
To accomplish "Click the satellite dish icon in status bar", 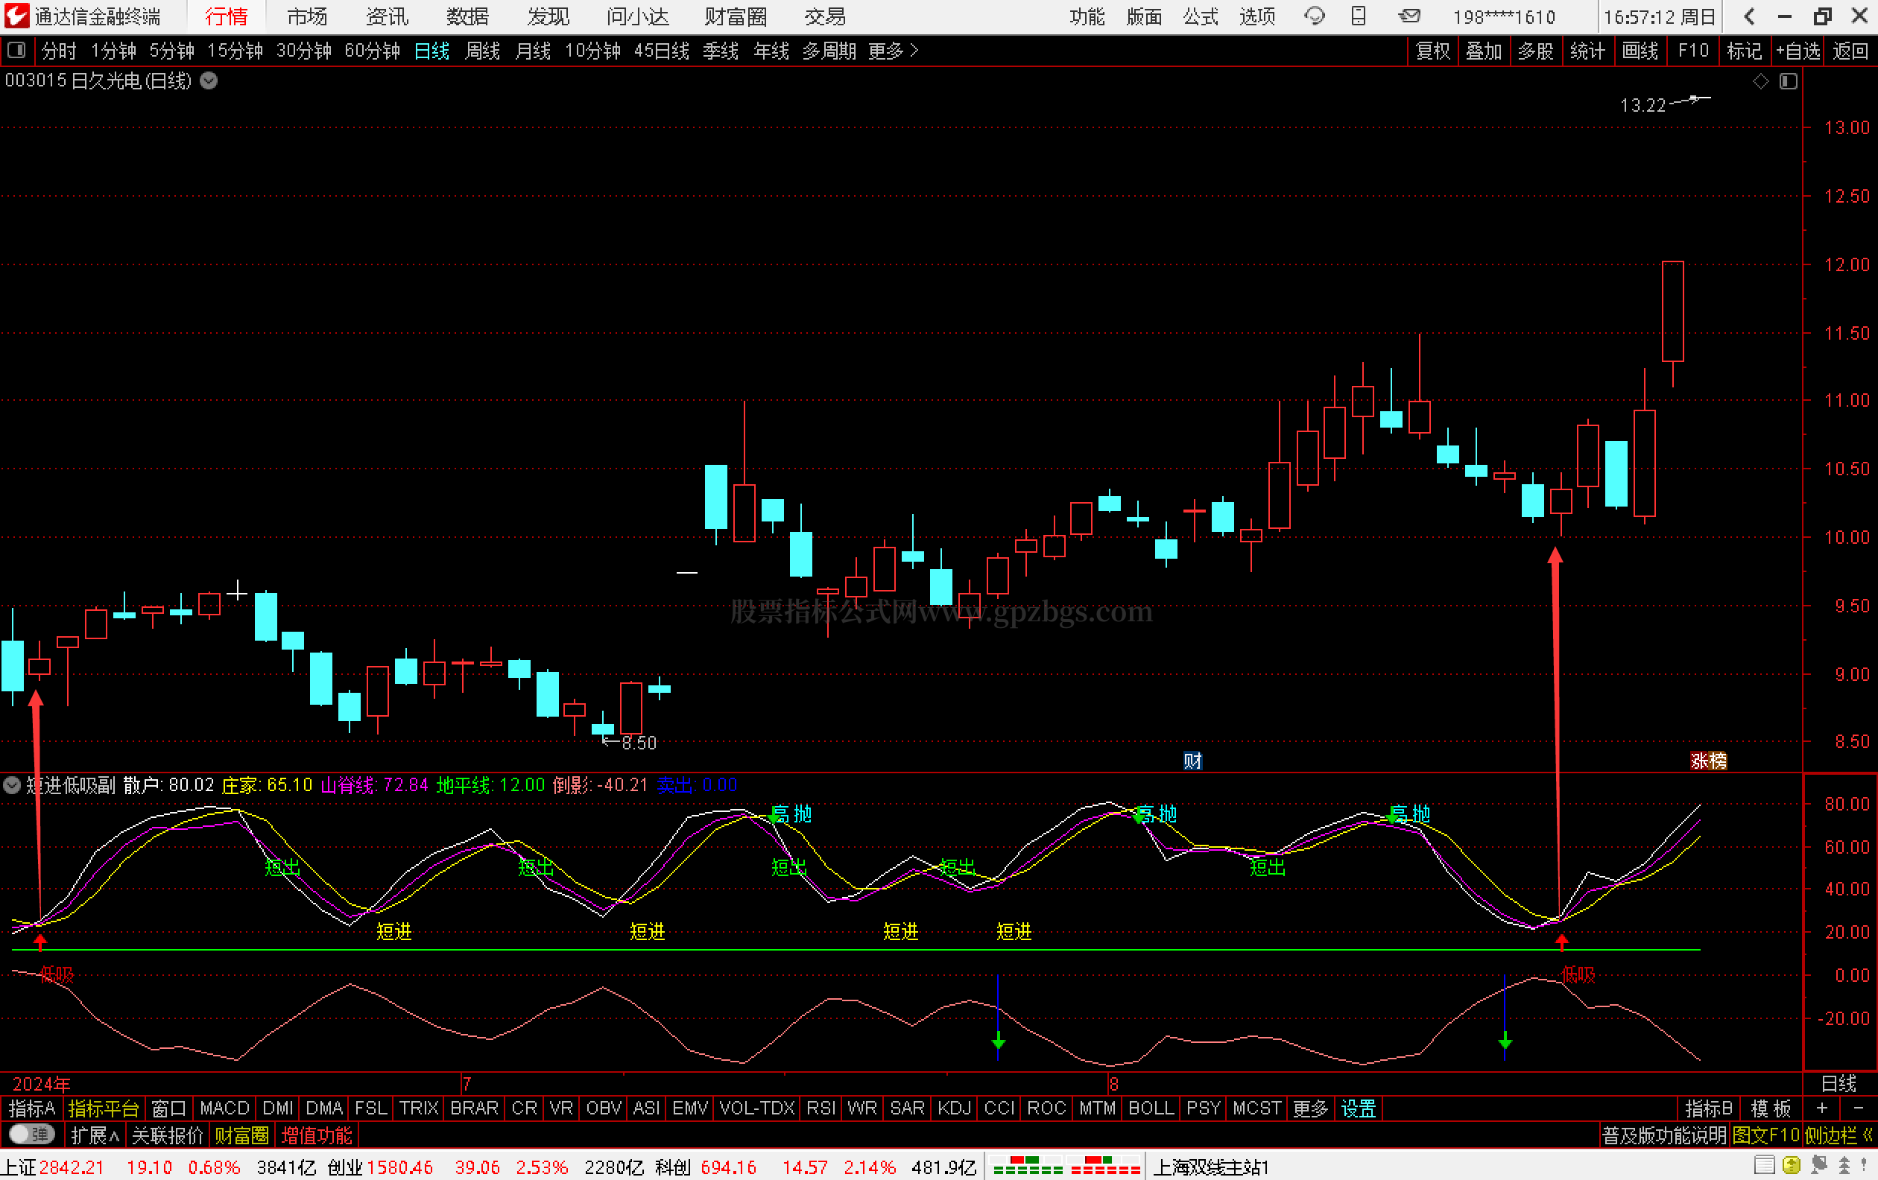I will pos(1820,1166).
